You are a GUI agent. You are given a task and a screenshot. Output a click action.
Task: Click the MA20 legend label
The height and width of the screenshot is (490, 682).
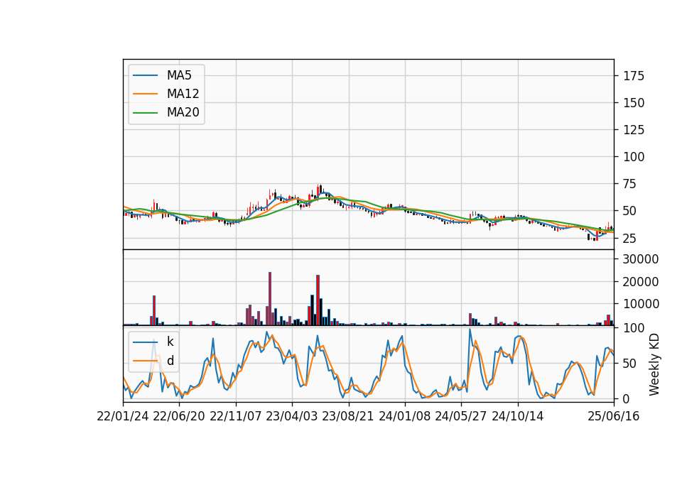[x=183, y=112]
